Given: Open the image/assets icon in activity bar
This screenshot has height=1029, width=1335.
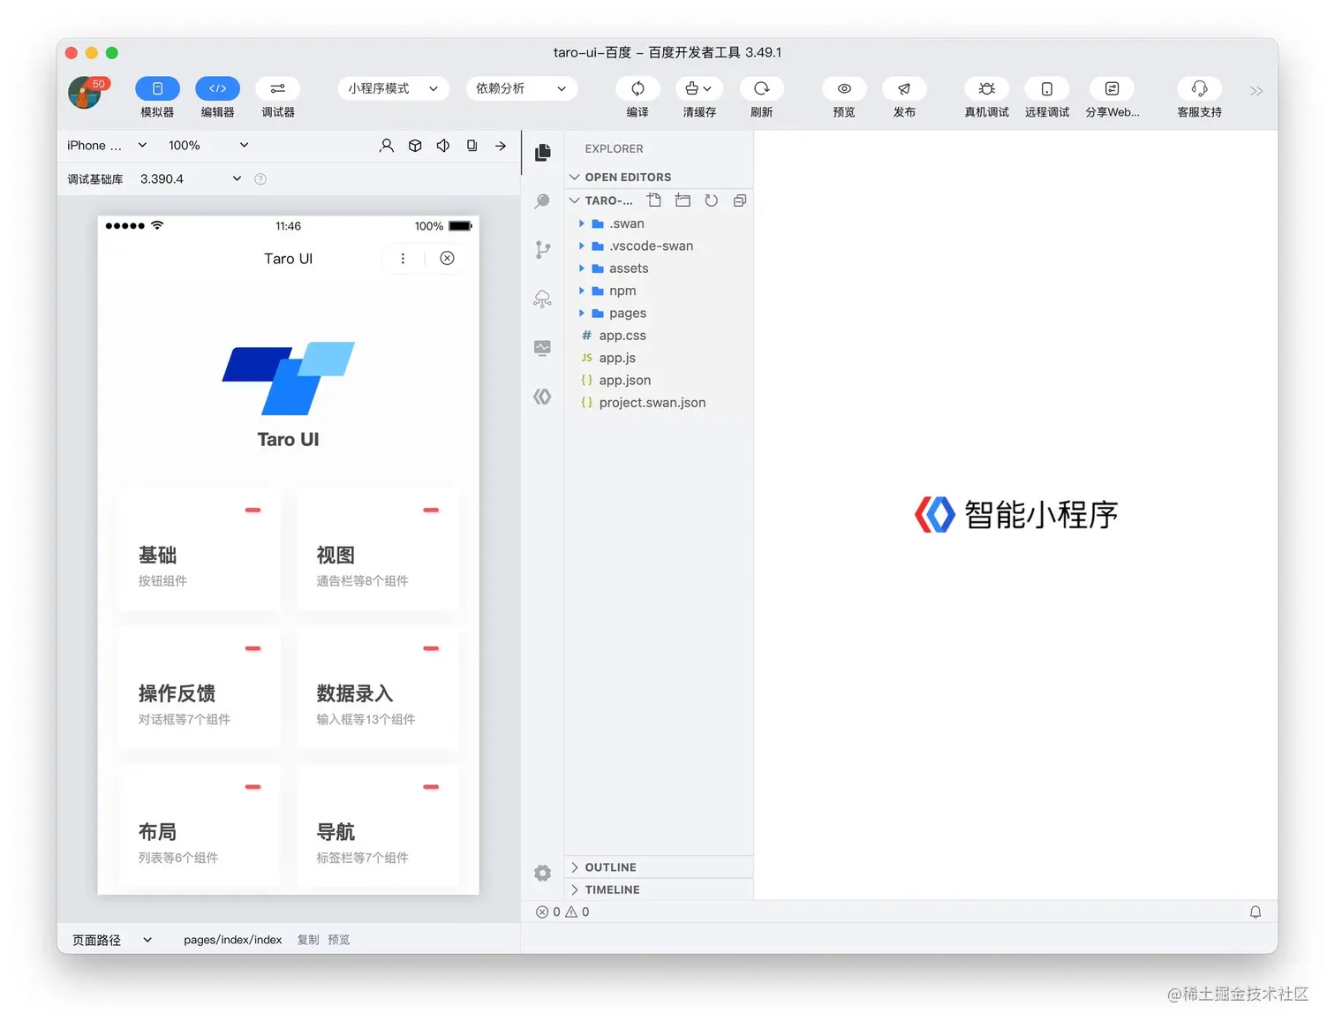Looking at the screenshot, I should click(543, 348).
